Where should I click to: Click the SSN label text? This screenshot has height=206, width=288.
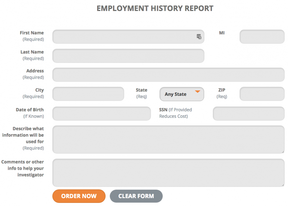click(163, 110)
